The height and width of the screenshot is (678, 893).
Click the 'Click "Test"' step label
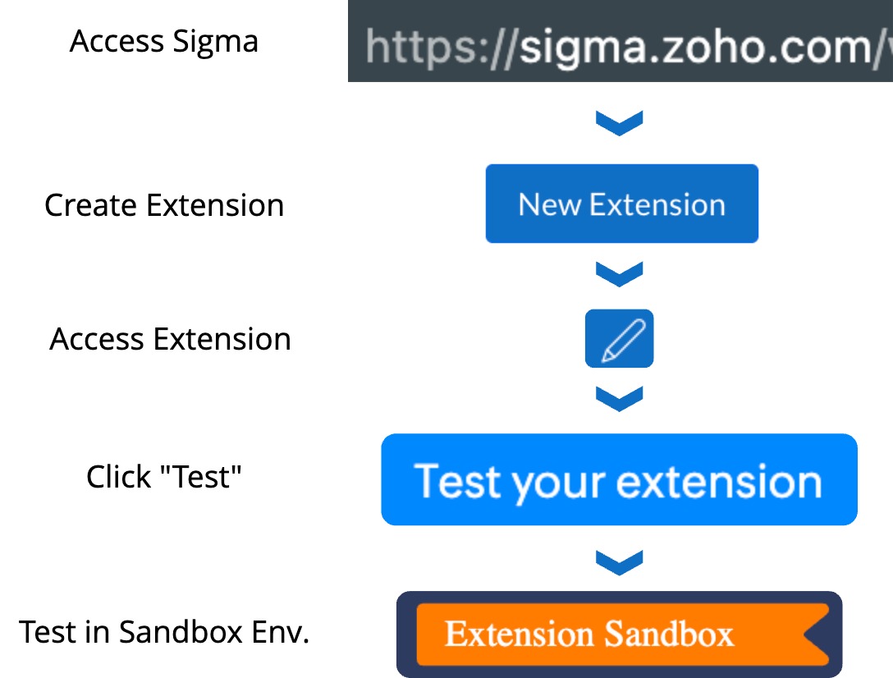coord(164,477)
